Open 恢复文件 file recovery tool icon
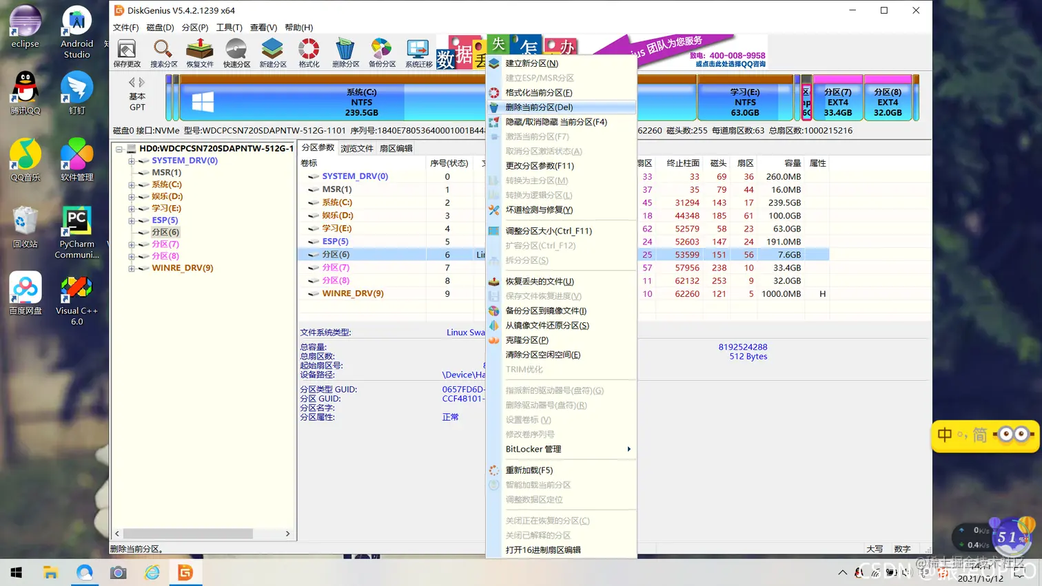Image resolution: width=1042 pixels, height=586 pixels. click(199, 50)
